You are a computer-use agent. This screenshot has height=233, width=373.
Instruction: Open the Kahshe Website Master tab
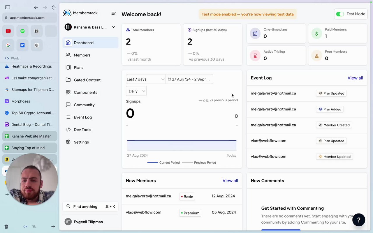[x=31, y=136]
